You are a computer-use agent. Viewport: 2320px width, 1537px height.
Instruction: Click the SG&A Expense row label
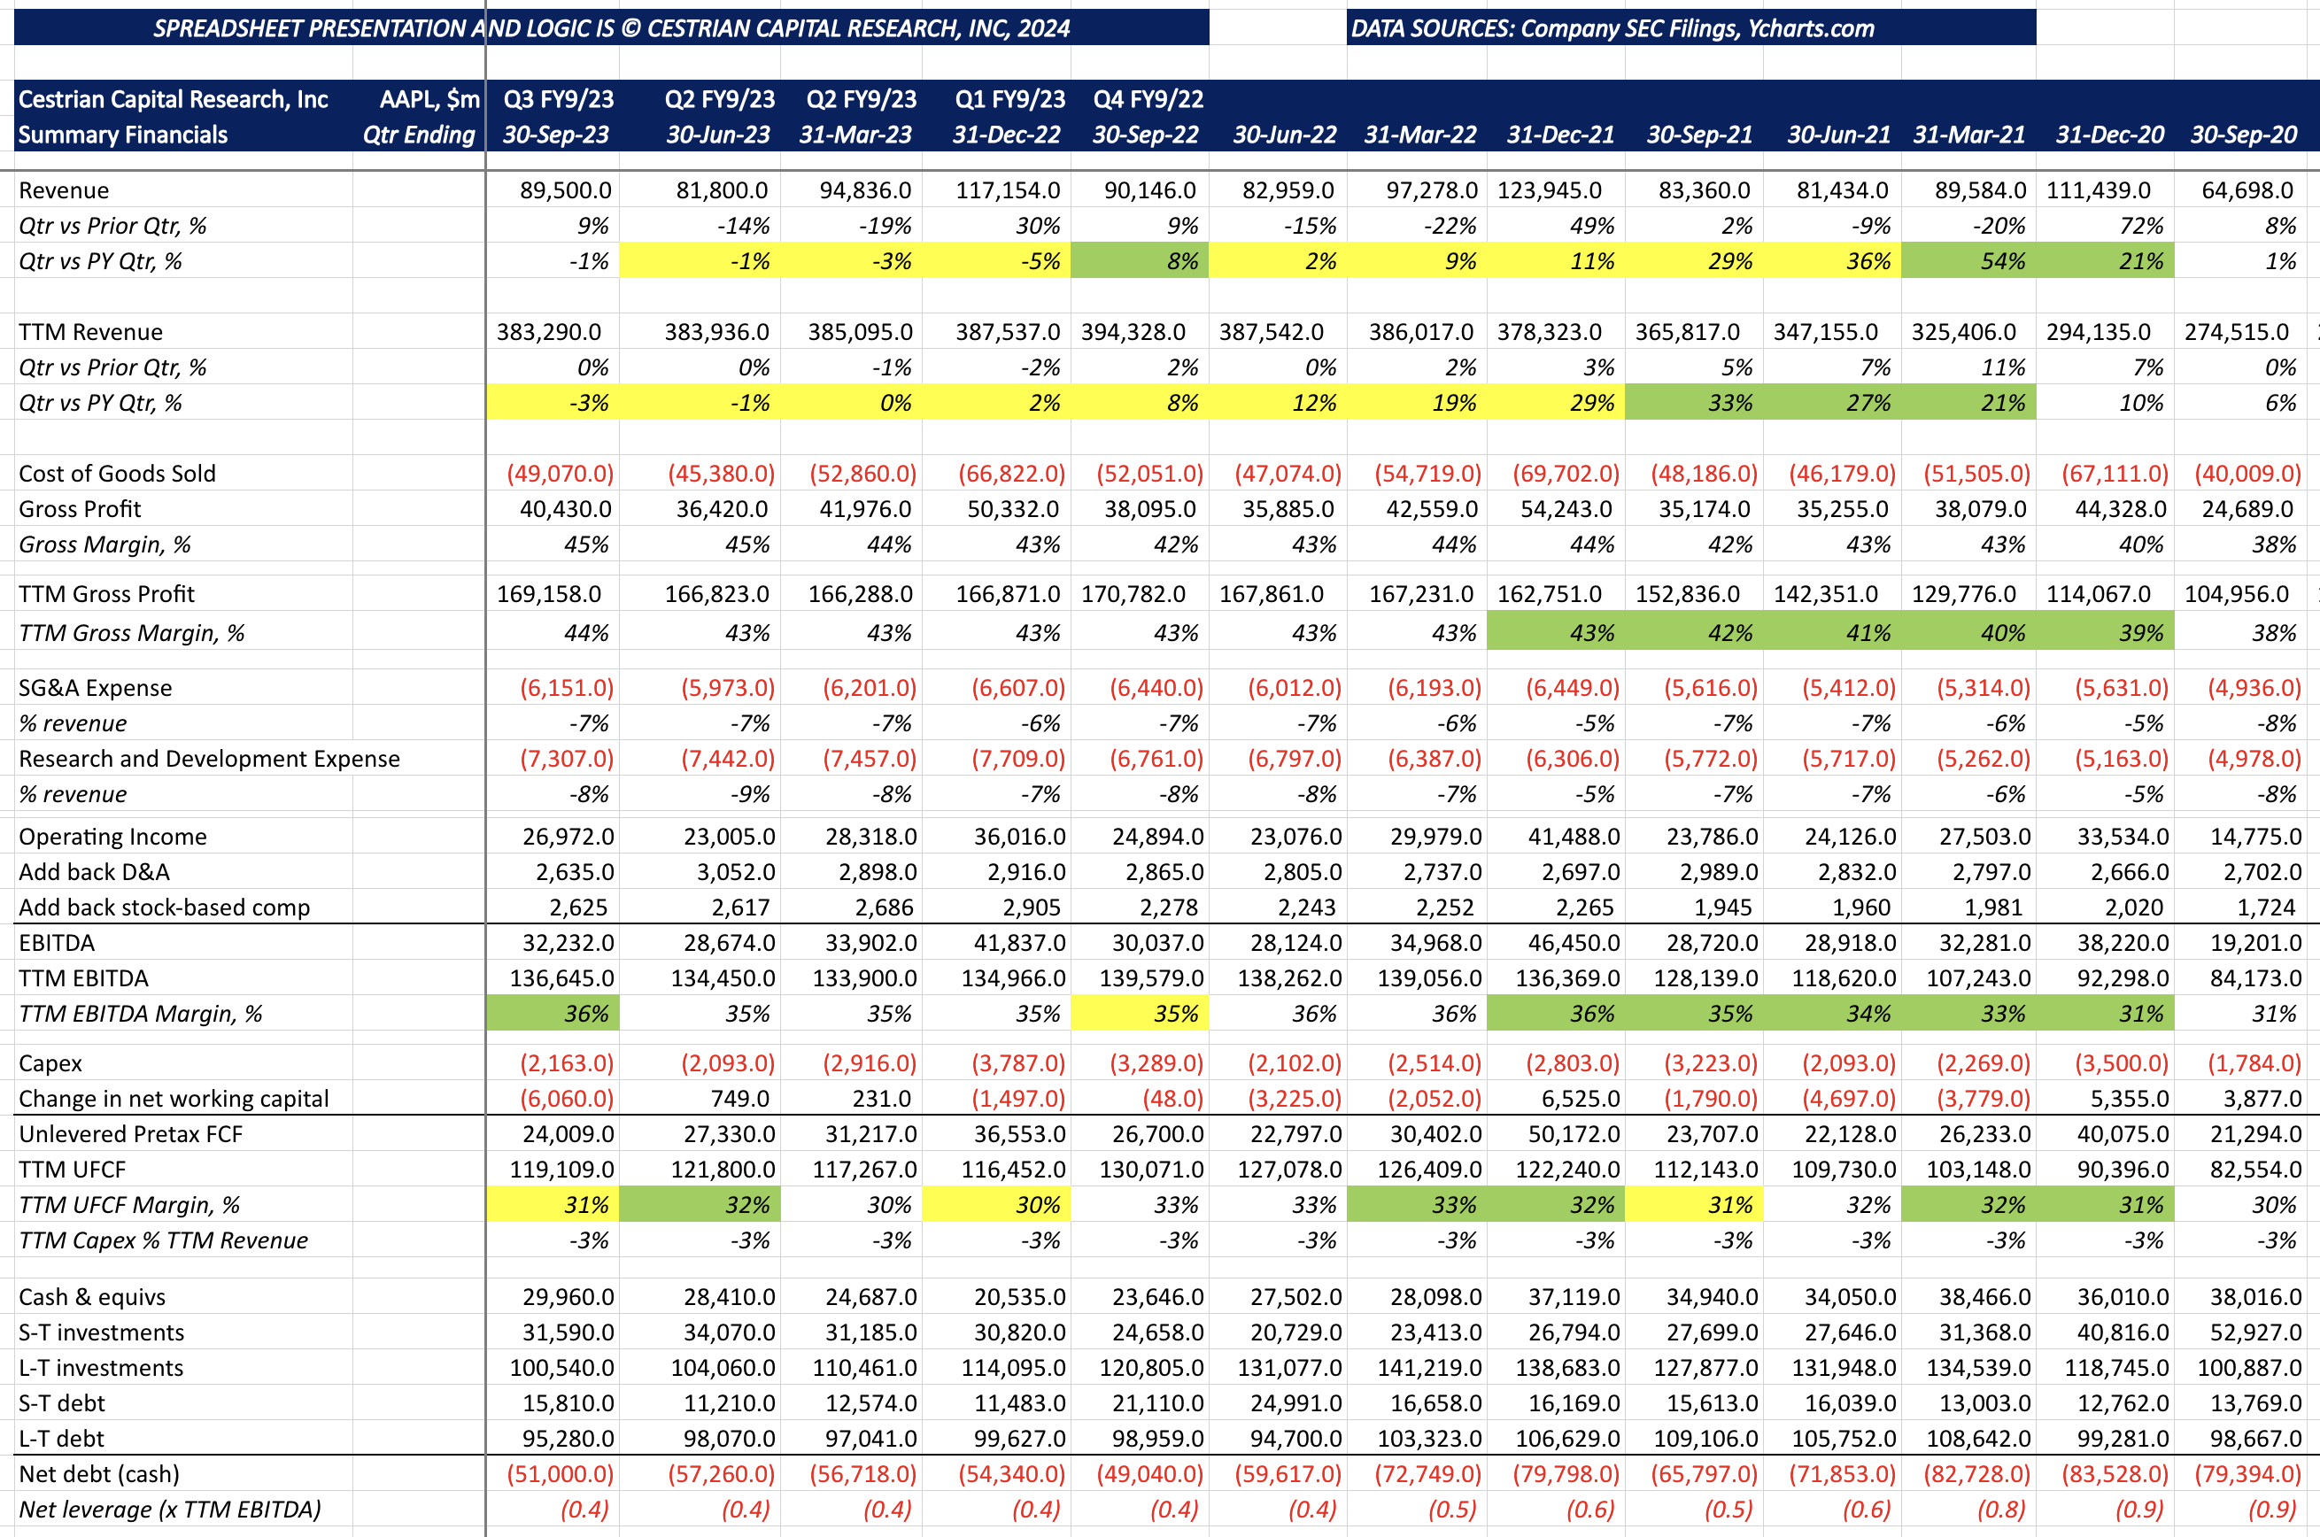(x=95, y=688)
